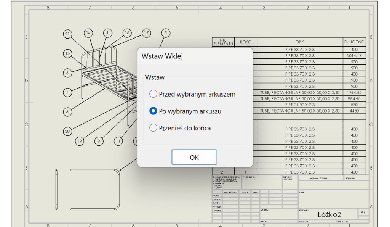Click balloon number 15
The image size is (390, 227).
[68, 53]
